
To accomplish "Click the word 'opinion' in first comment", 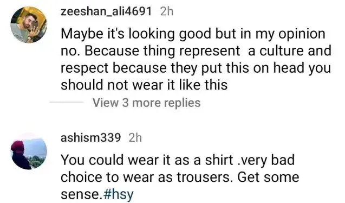I will (302, 34).
